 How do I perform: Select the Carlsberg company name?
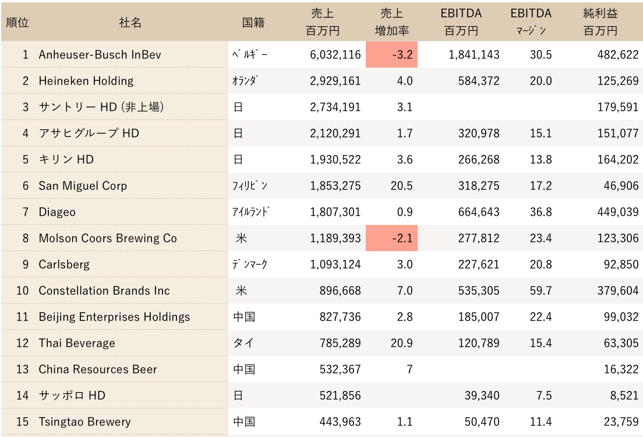coord(64,265)
